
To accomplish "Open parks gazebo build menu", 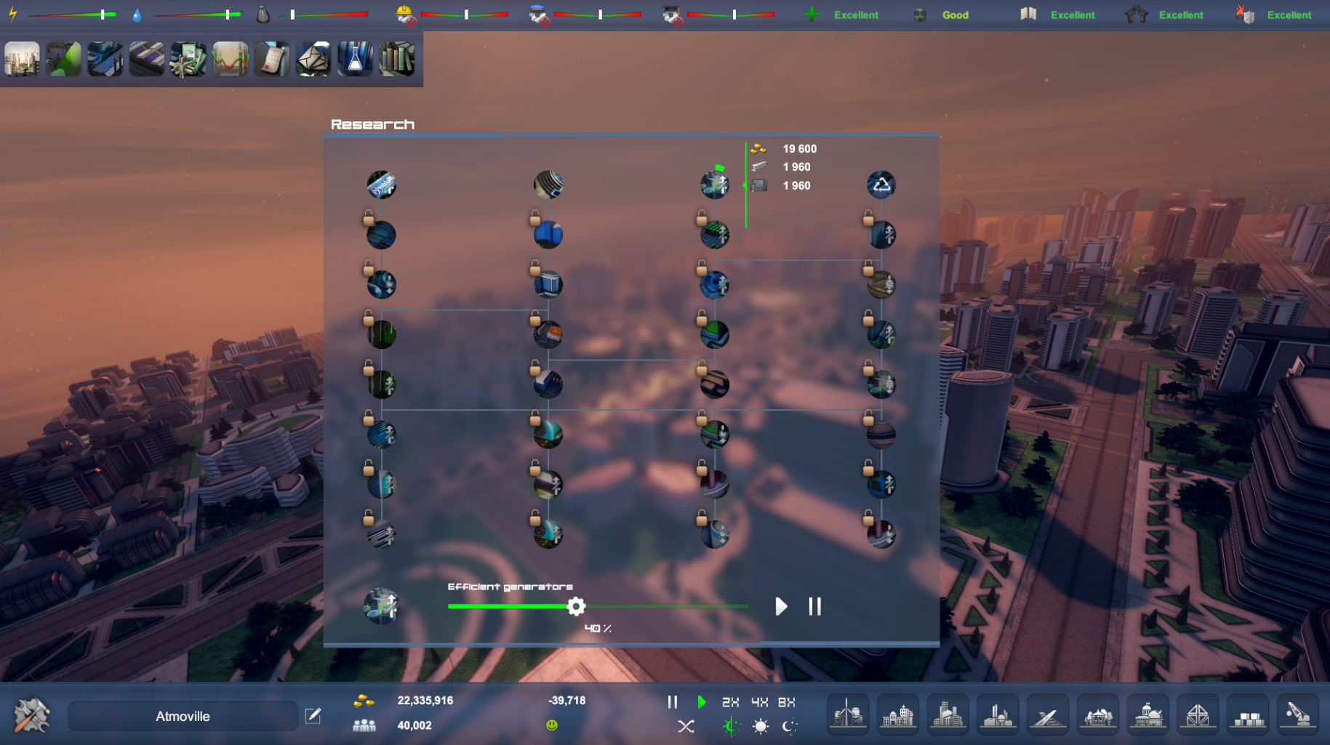I will click(x=1098, y=715).
